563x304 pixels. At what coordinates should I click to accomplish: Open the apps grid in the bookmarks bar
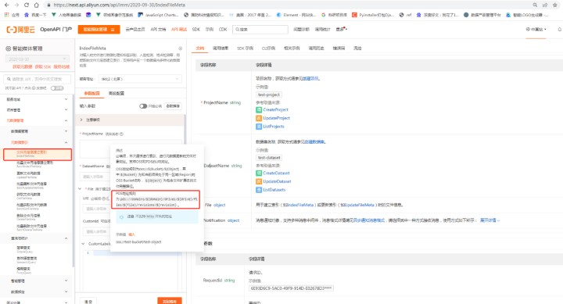[x=6, y=15]
